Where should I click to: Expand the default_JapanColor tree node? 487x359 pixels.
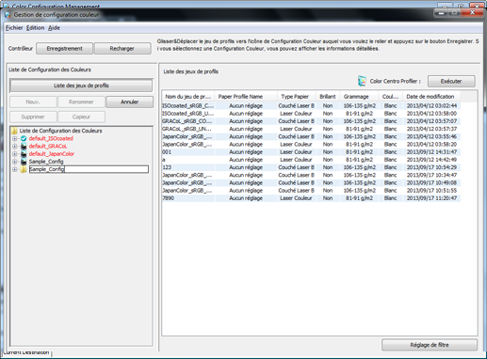pyautogui.click(x=14, y=154)
